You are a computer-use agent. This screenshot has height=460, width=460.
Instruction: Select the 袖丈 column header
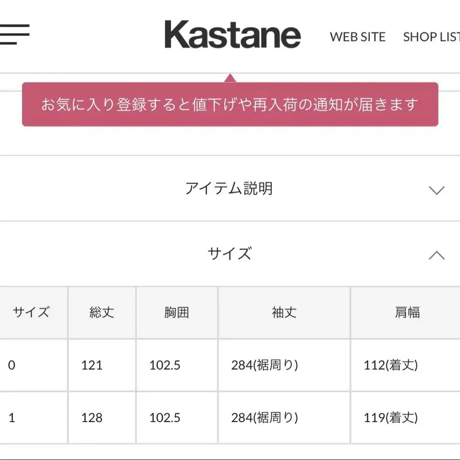point(284,312)
